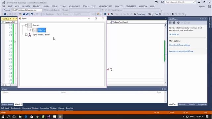Switch to the Locals tab
Viewport: 212px width, 119px height.
(11, 104)
